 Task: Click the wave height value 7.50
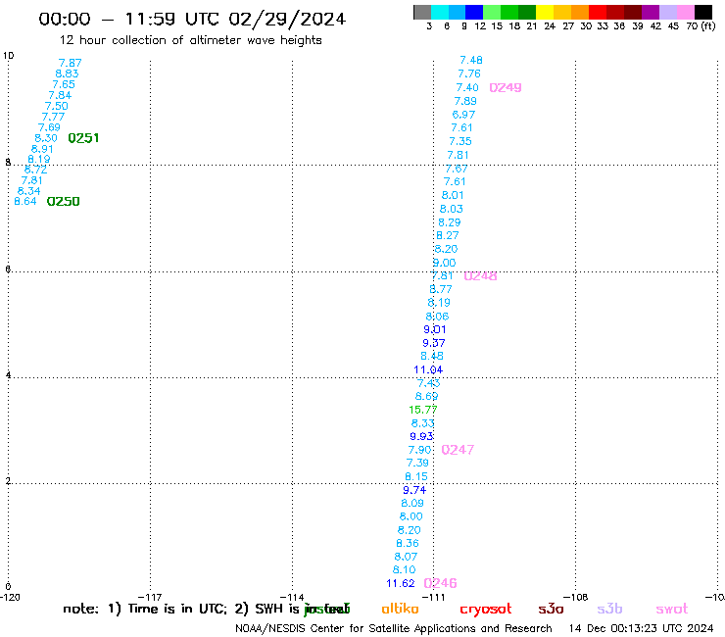click(x=57, y=106)
